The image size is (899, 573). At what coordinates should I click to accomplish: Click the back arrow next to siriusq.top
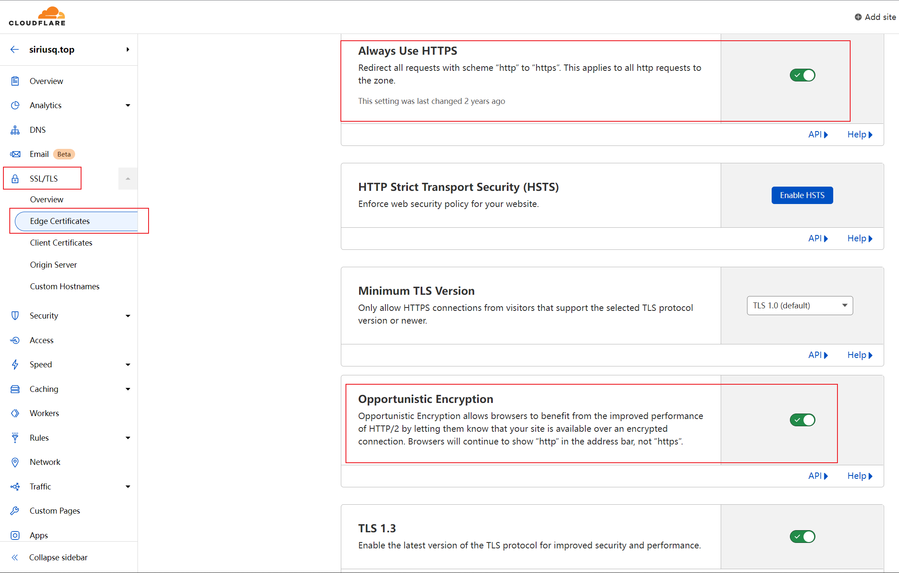[15, 49]
